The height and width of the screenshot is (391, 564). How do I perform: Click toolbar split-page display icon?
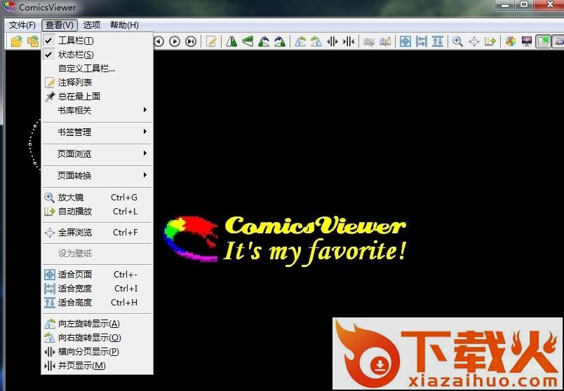pyautogui.click(x=333, y=41)
